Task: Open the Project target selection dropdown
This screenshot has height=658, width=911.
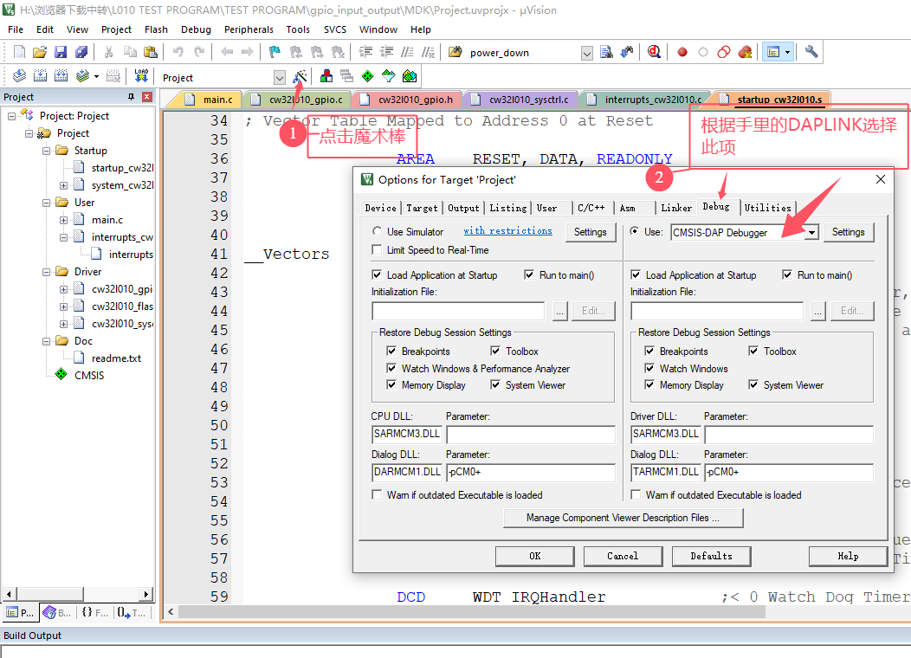Action: point(279,77)
